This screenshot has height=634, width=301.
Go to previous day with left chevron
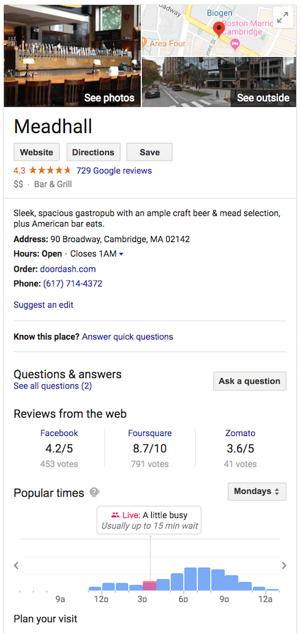[x=16, y=565]
